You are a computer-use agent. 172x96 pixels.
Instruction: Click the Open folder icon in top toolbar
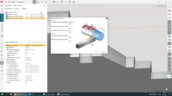10,2
